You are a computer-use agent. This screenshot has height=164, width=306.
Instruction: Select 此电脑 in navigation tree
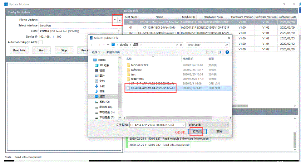click(99, 60)
